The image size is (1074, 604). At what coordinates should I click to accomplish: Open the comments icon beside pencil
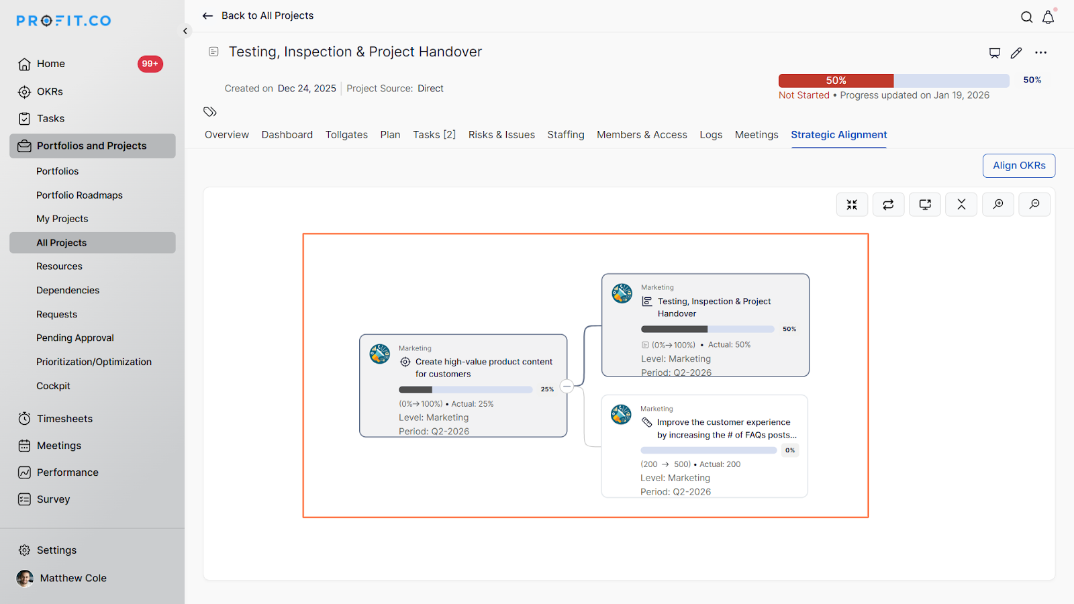[x=994, y=53]
